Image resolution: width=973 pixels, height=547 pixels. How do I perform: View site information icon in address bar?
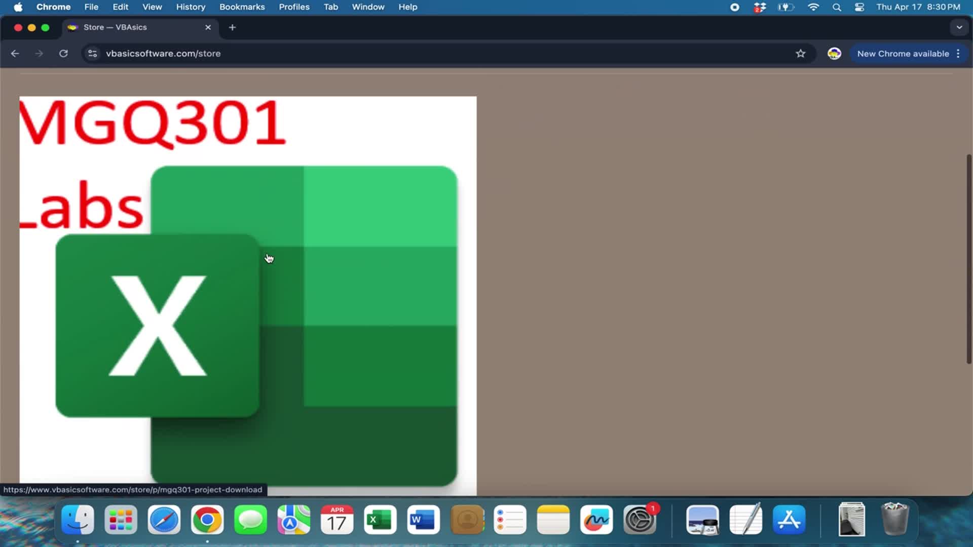click(92, 54)
